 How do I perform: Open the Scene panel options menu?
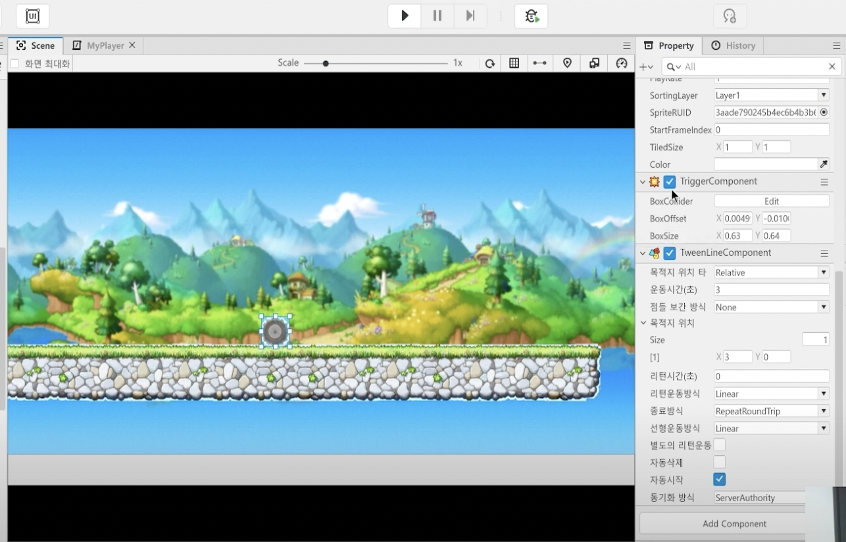627,45
